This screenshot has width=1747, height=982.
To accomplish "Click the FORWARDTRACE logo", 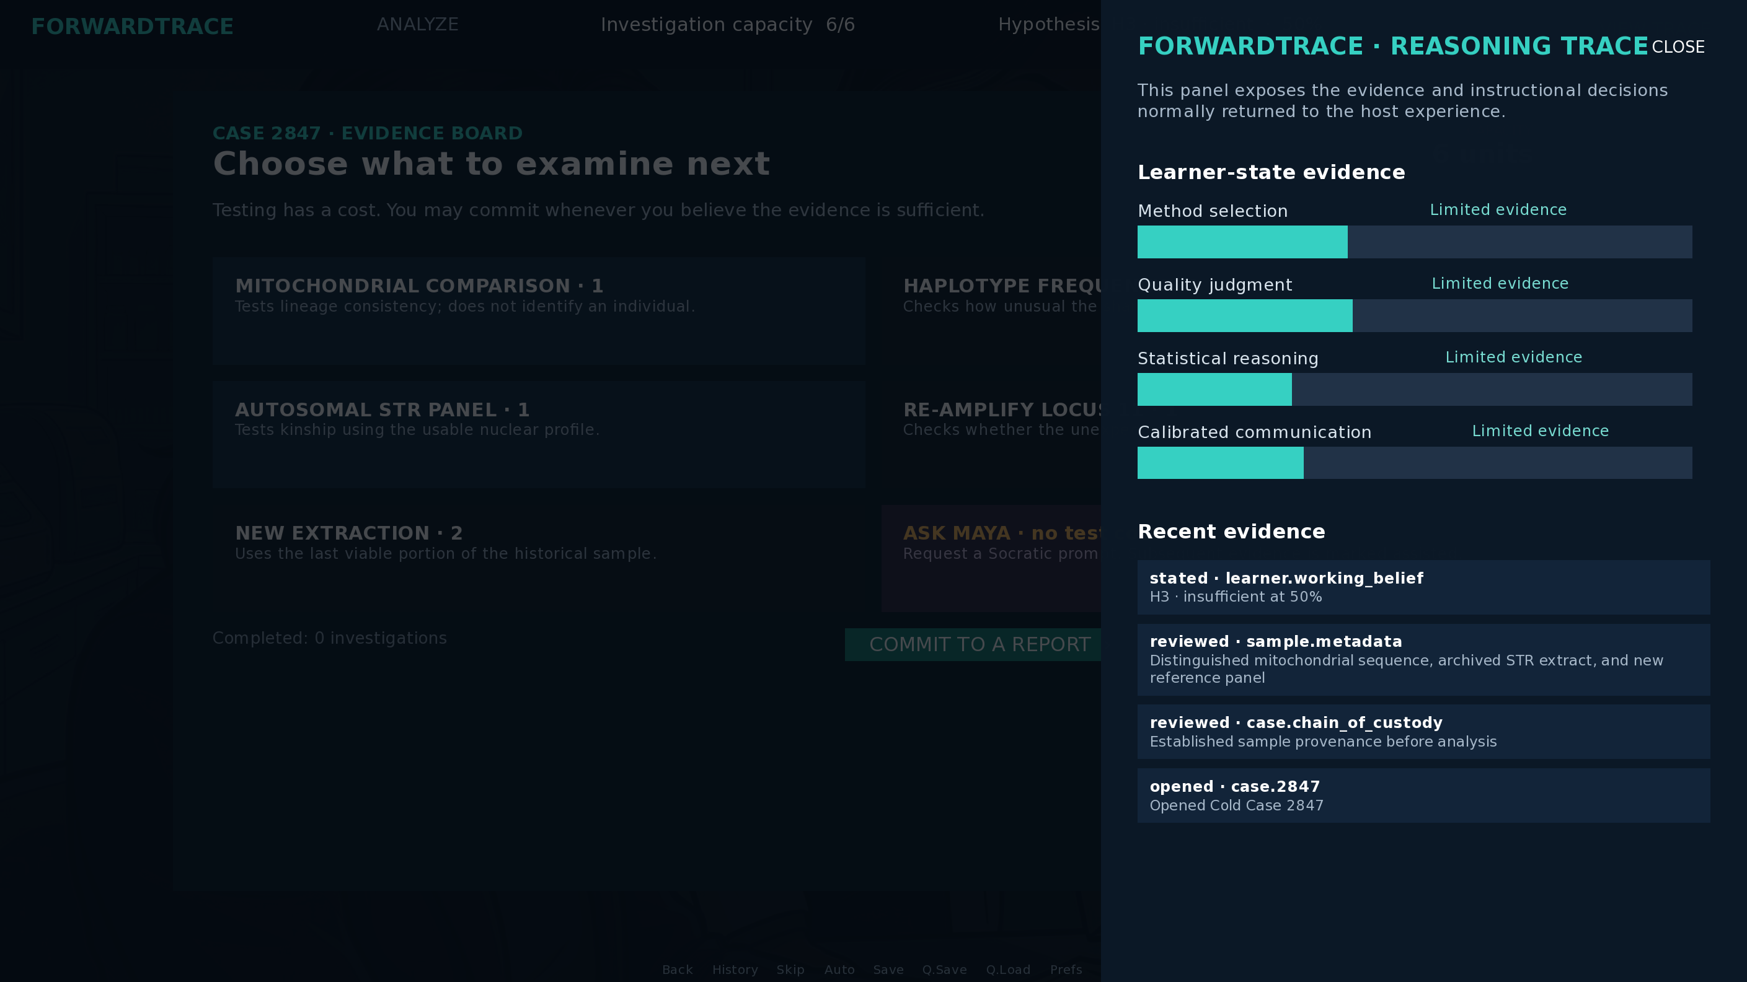I will tap(132, 27).
